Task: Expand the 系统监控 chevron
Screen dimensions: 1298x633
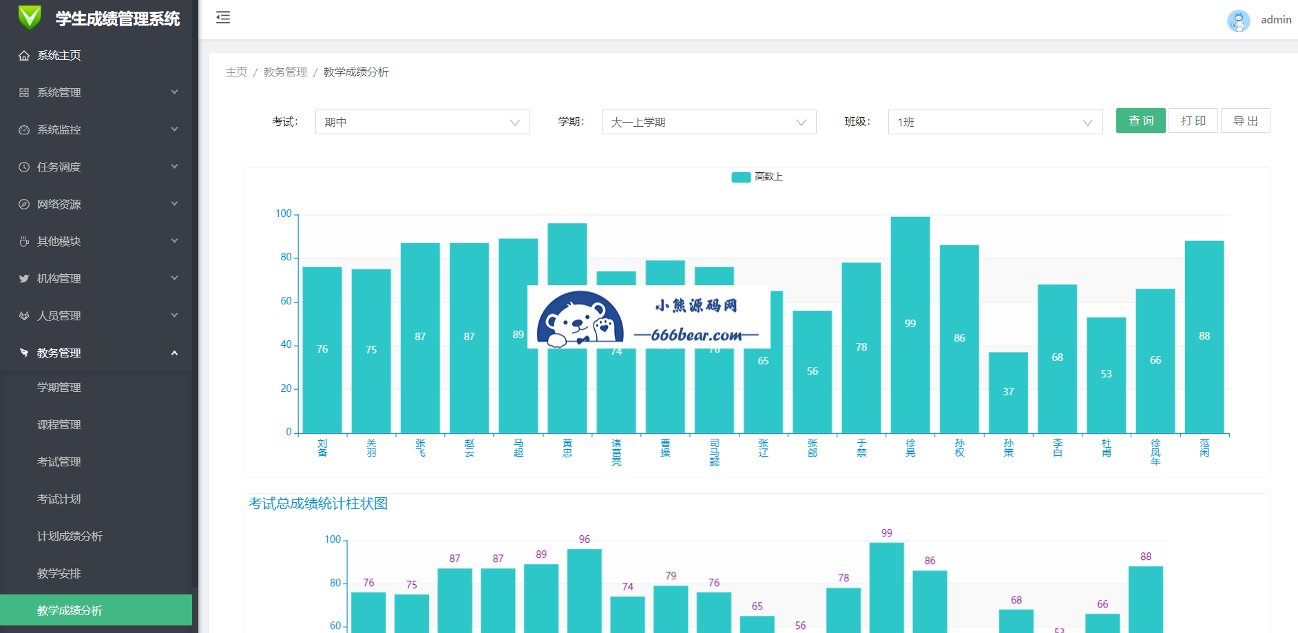Action: click(174, 129)
